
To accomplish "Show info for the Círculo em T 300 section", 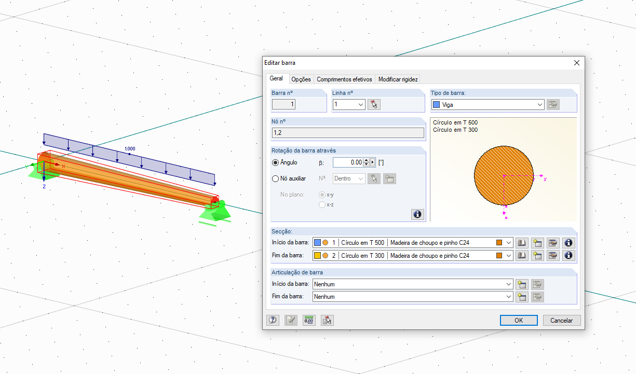I will tap(568, 255).
